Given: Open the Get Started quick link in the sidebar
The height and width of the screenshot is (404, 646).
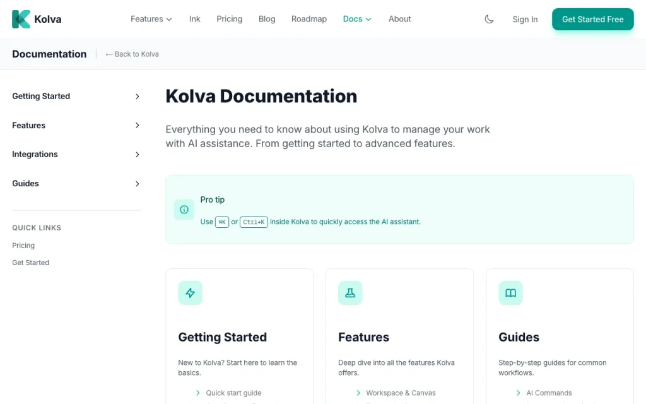Looking at the screenshot, I should 30,263.
